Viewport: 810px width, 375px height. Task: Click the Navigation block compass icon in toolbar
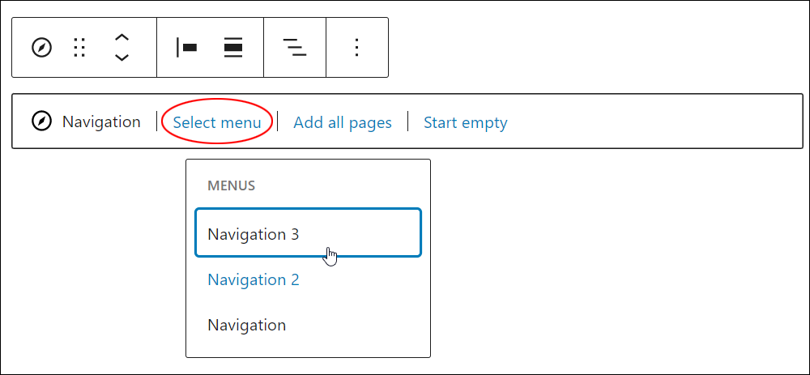pos(42,48)
